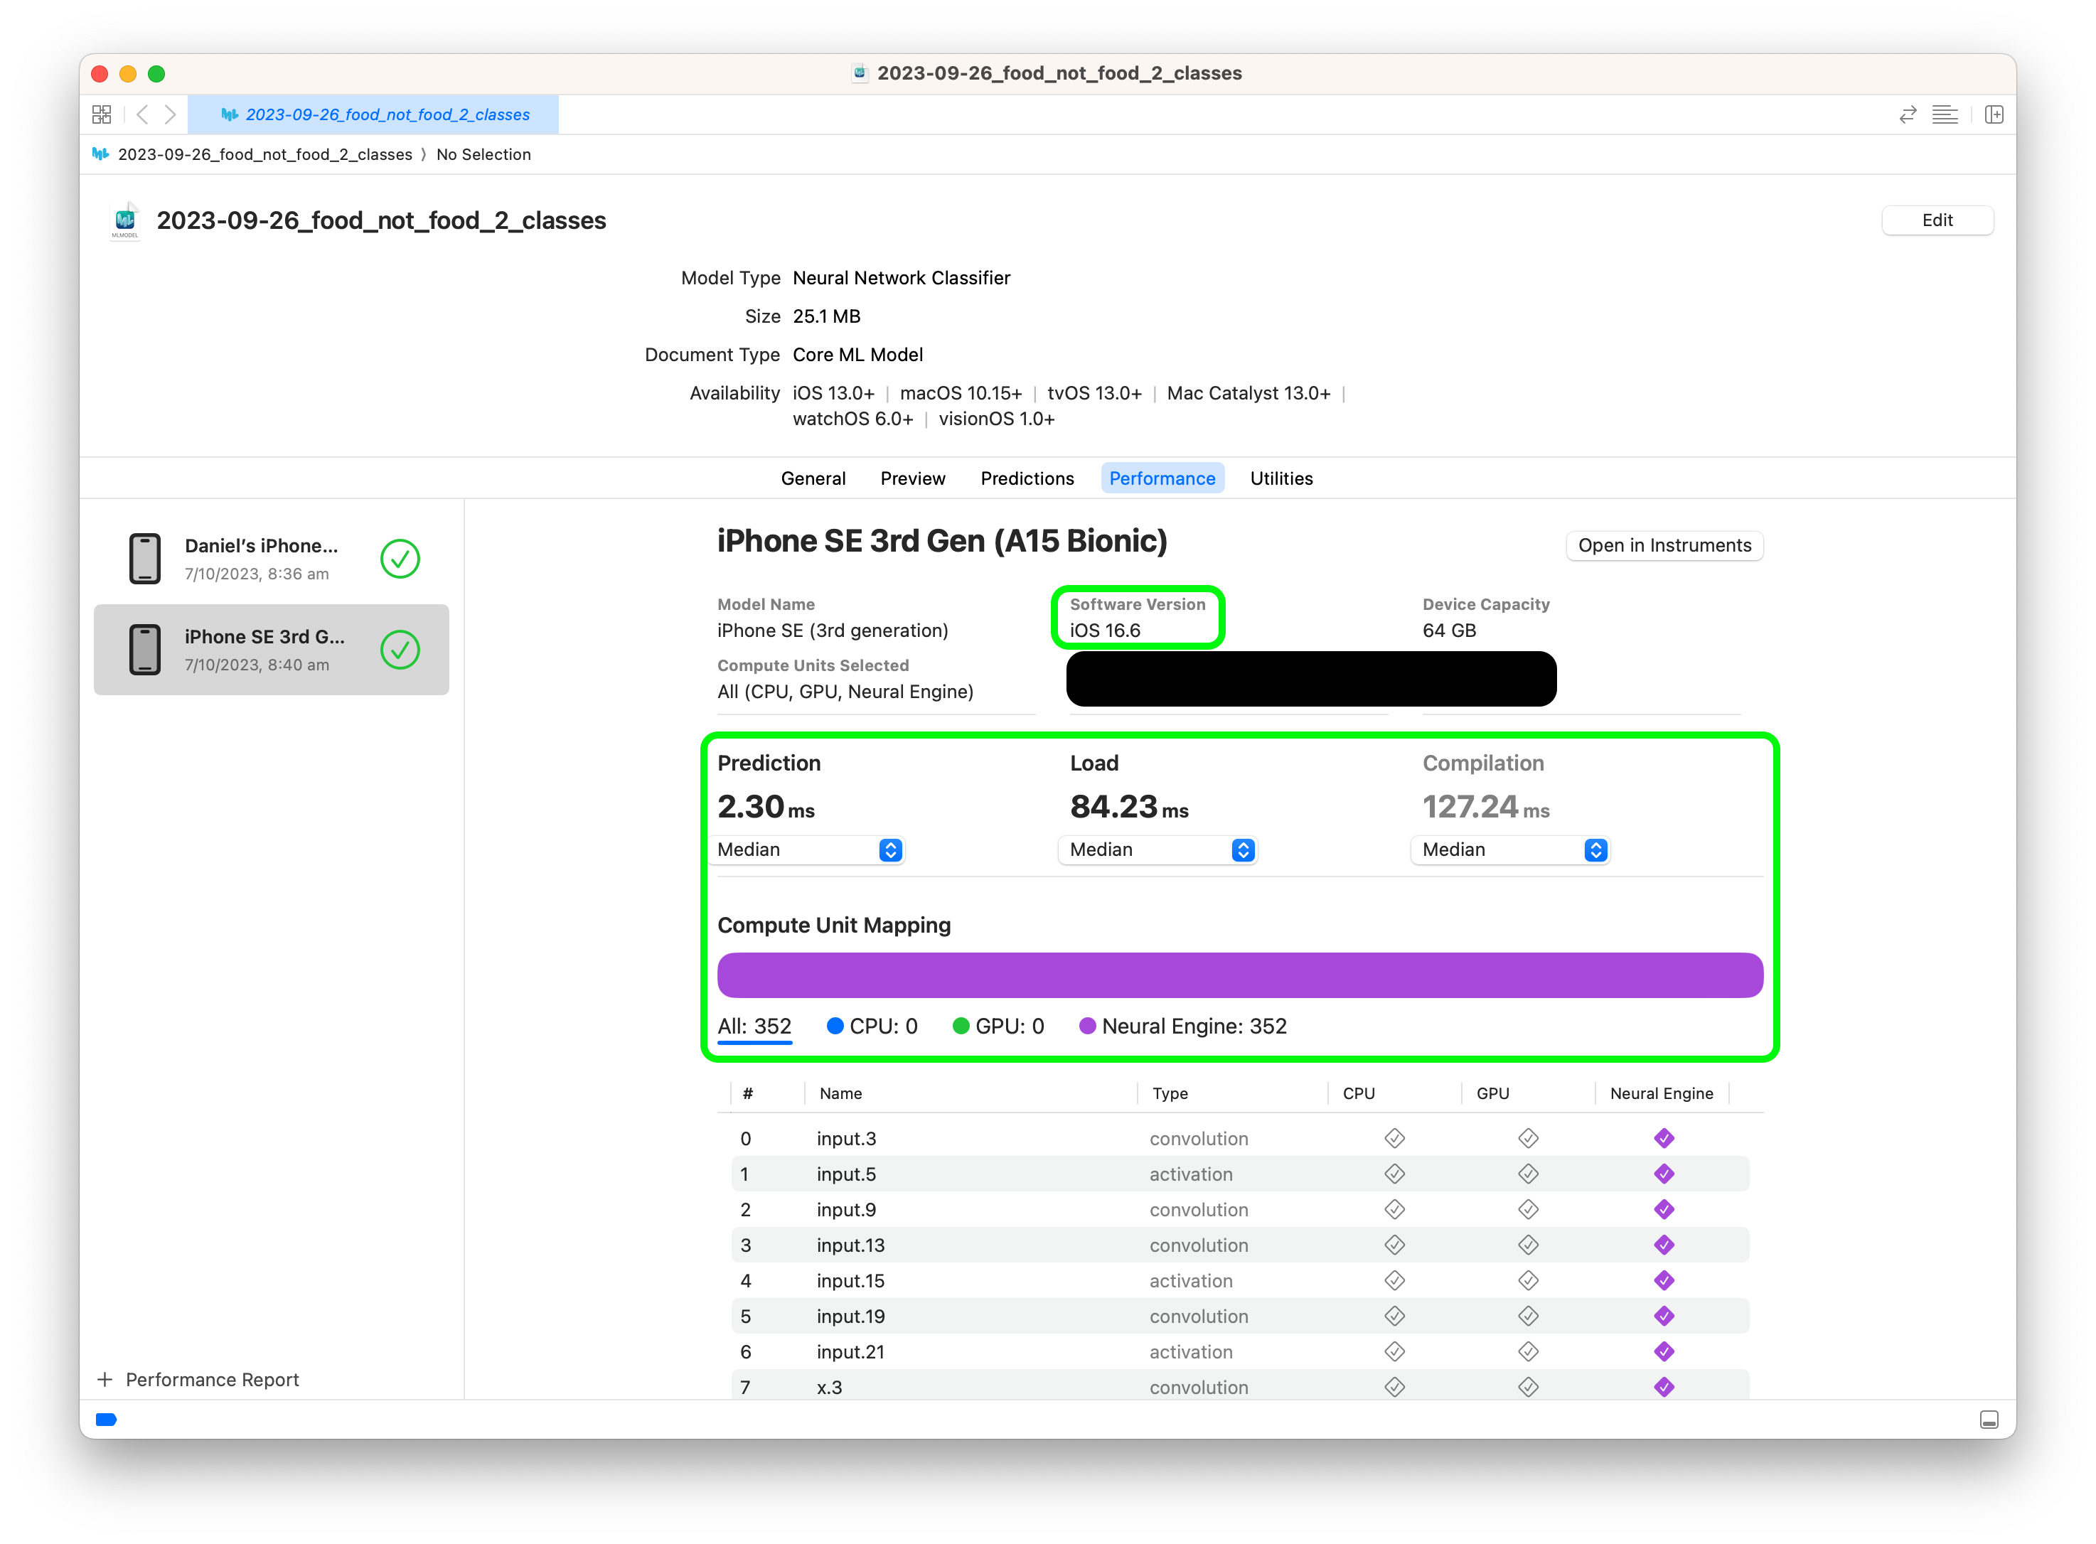Viewport: 2096px width, 1544px height.
Task: Toggle debug area icon at bottom right
Action: point(1989,1420)
